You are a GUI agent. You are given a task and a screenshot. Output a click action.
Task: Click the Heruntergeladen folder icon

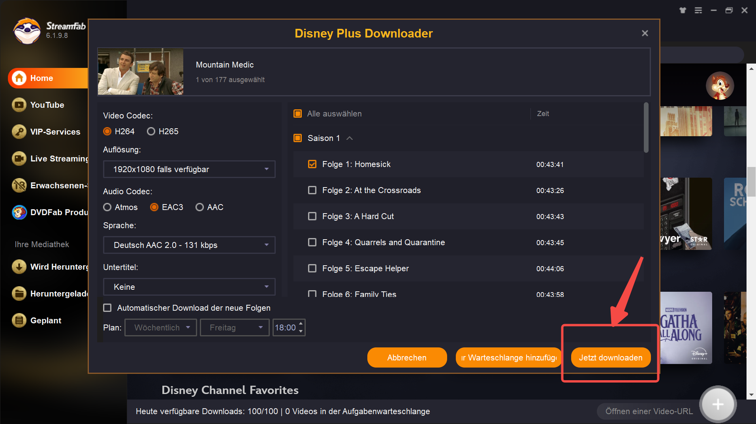click(x=19, y=294)
